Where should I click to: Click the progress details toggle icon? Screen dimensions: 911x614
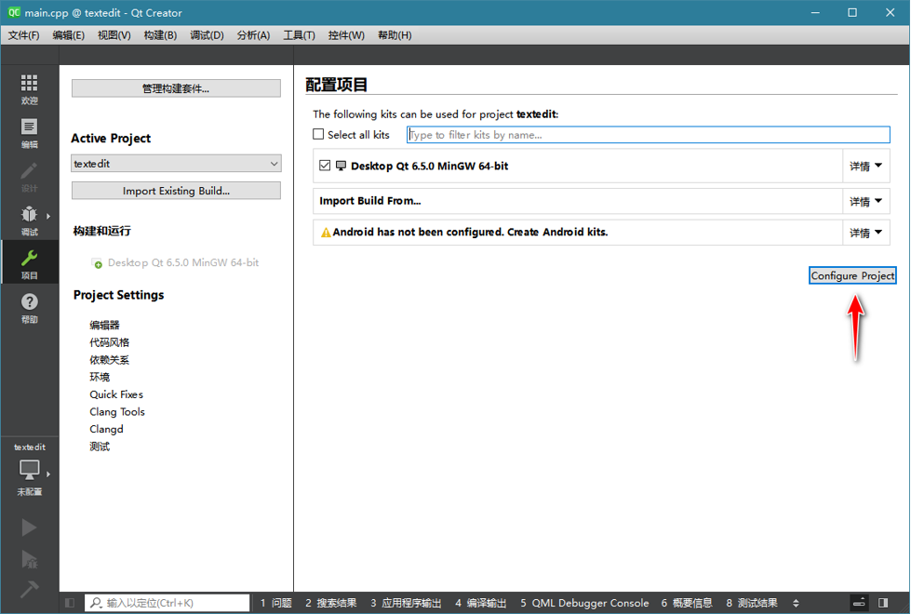[x=859, y=603]
